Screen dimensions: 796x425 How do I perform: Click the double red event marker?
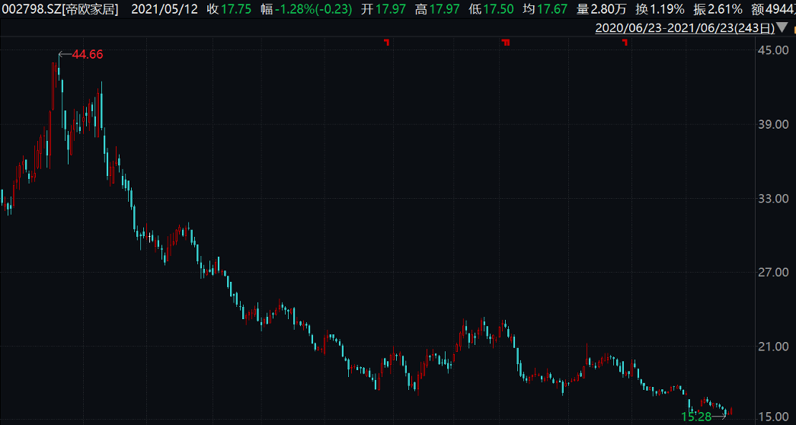pyautogui.click(x=505, y=43)
